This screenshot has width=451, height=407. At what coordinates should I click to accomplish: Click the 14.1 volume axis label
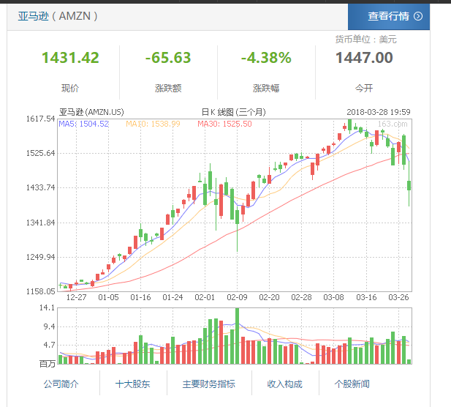point(47,308)
